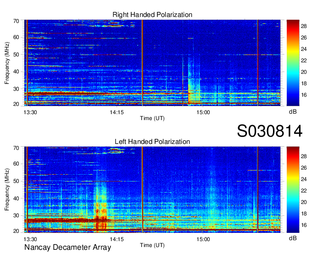The height and width of the screenshot is (253, 312).
Task: Click the 22 dB label on lower colorbar
Action: 304,191
